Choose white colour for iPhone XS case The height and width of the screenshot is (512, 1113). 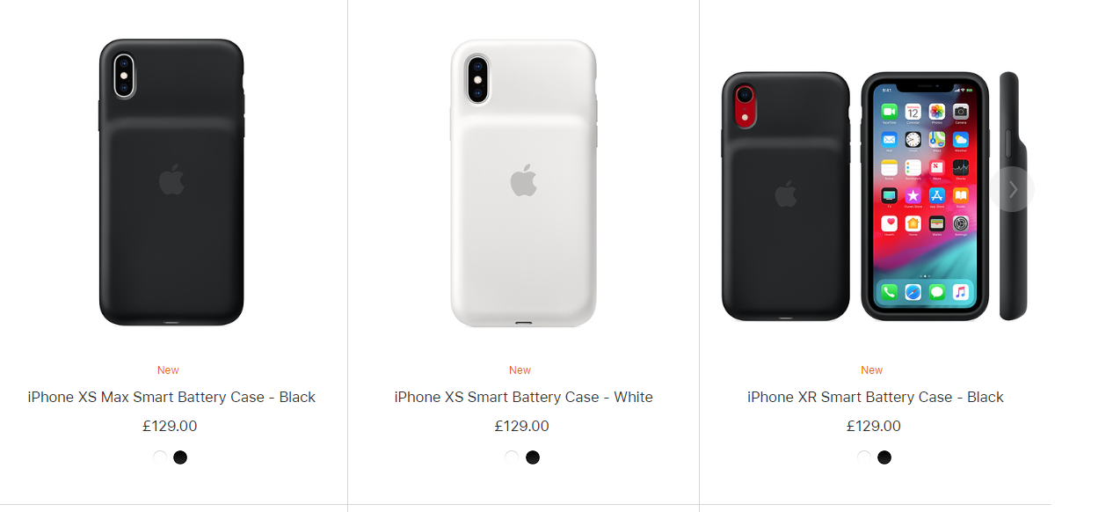(x=512, y=457)
